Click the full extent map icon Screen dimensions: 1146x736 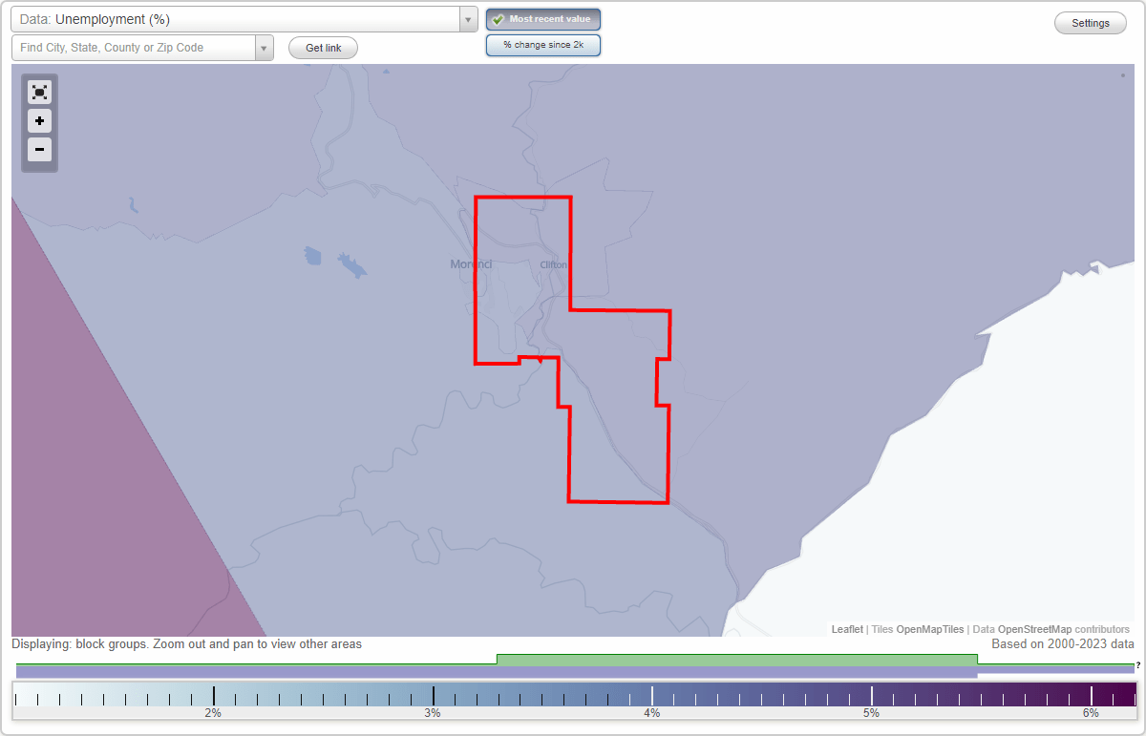(x=39, y=93)
